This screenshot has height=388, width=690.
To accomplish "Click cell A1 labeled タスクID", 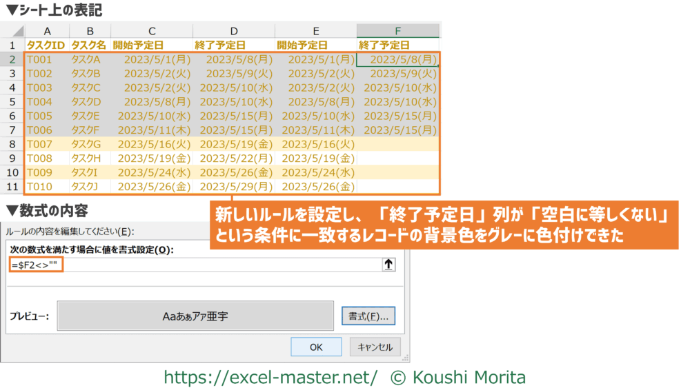I will coord(47,45).
